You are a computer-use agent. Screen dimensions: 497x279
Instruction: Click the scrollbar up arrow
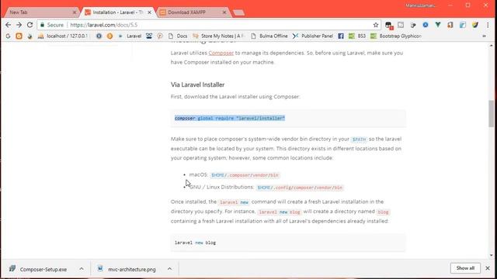click(491, 46)
